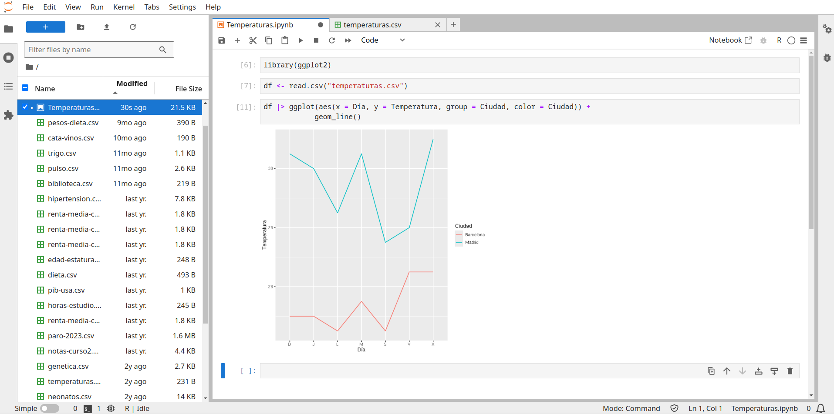Sort files by the Modified column

(132, 84)
